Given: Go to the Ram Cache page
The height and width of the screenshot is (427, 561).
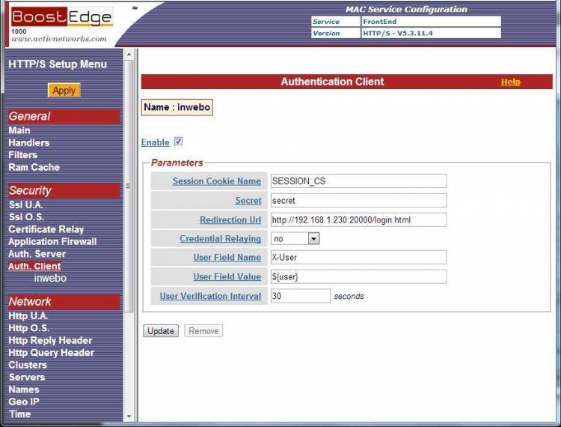Looking at the screenshot, I should pyautogui.click(x=34, y=167).
